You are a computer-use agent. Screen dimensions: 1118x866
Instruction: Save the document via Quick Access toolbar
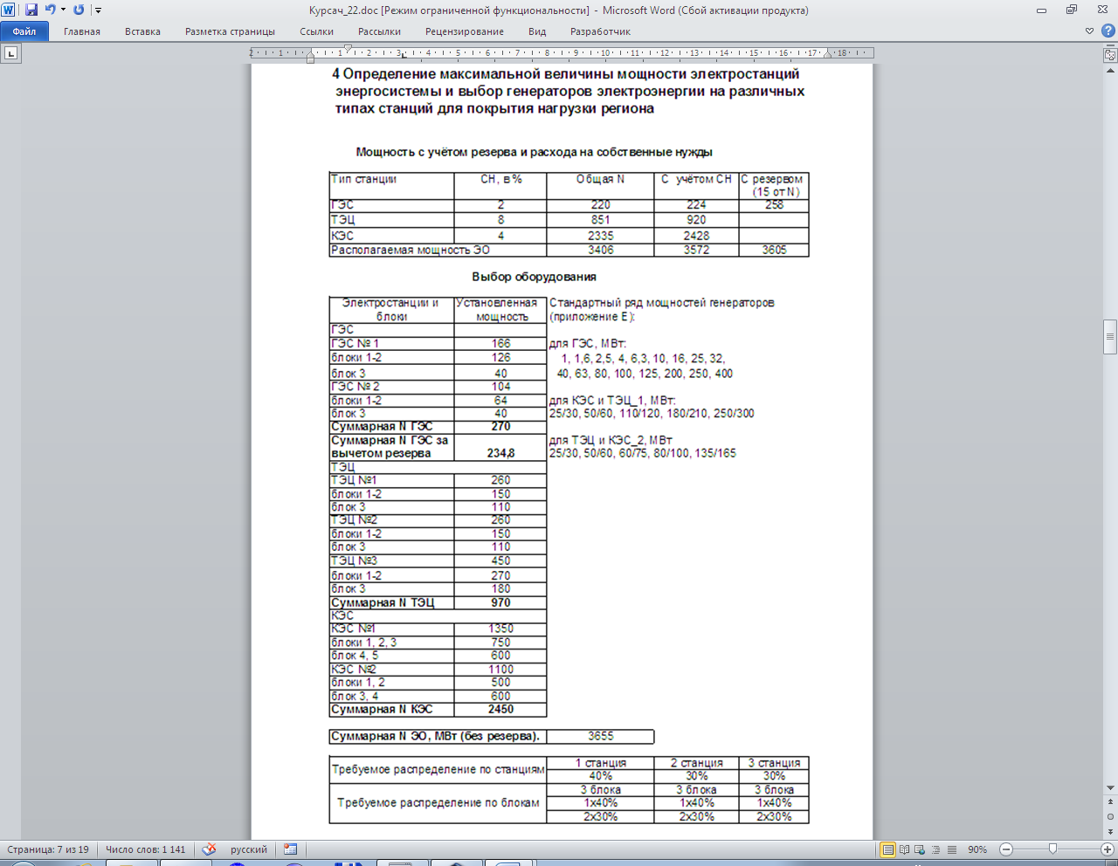coord(31,10)
